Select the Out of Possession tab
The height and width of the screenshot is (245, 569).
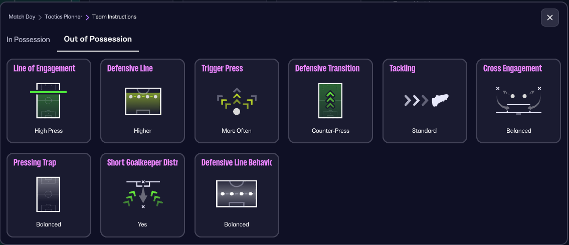[98, 39]
